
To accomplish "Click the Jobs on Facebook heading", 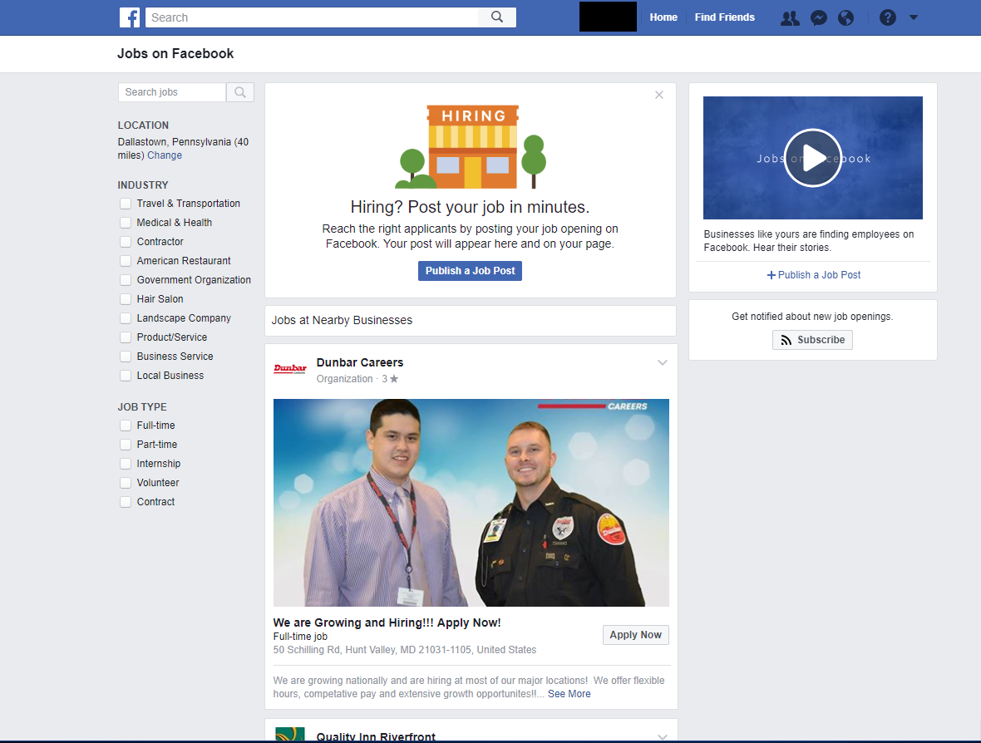I will pos(175,54).
